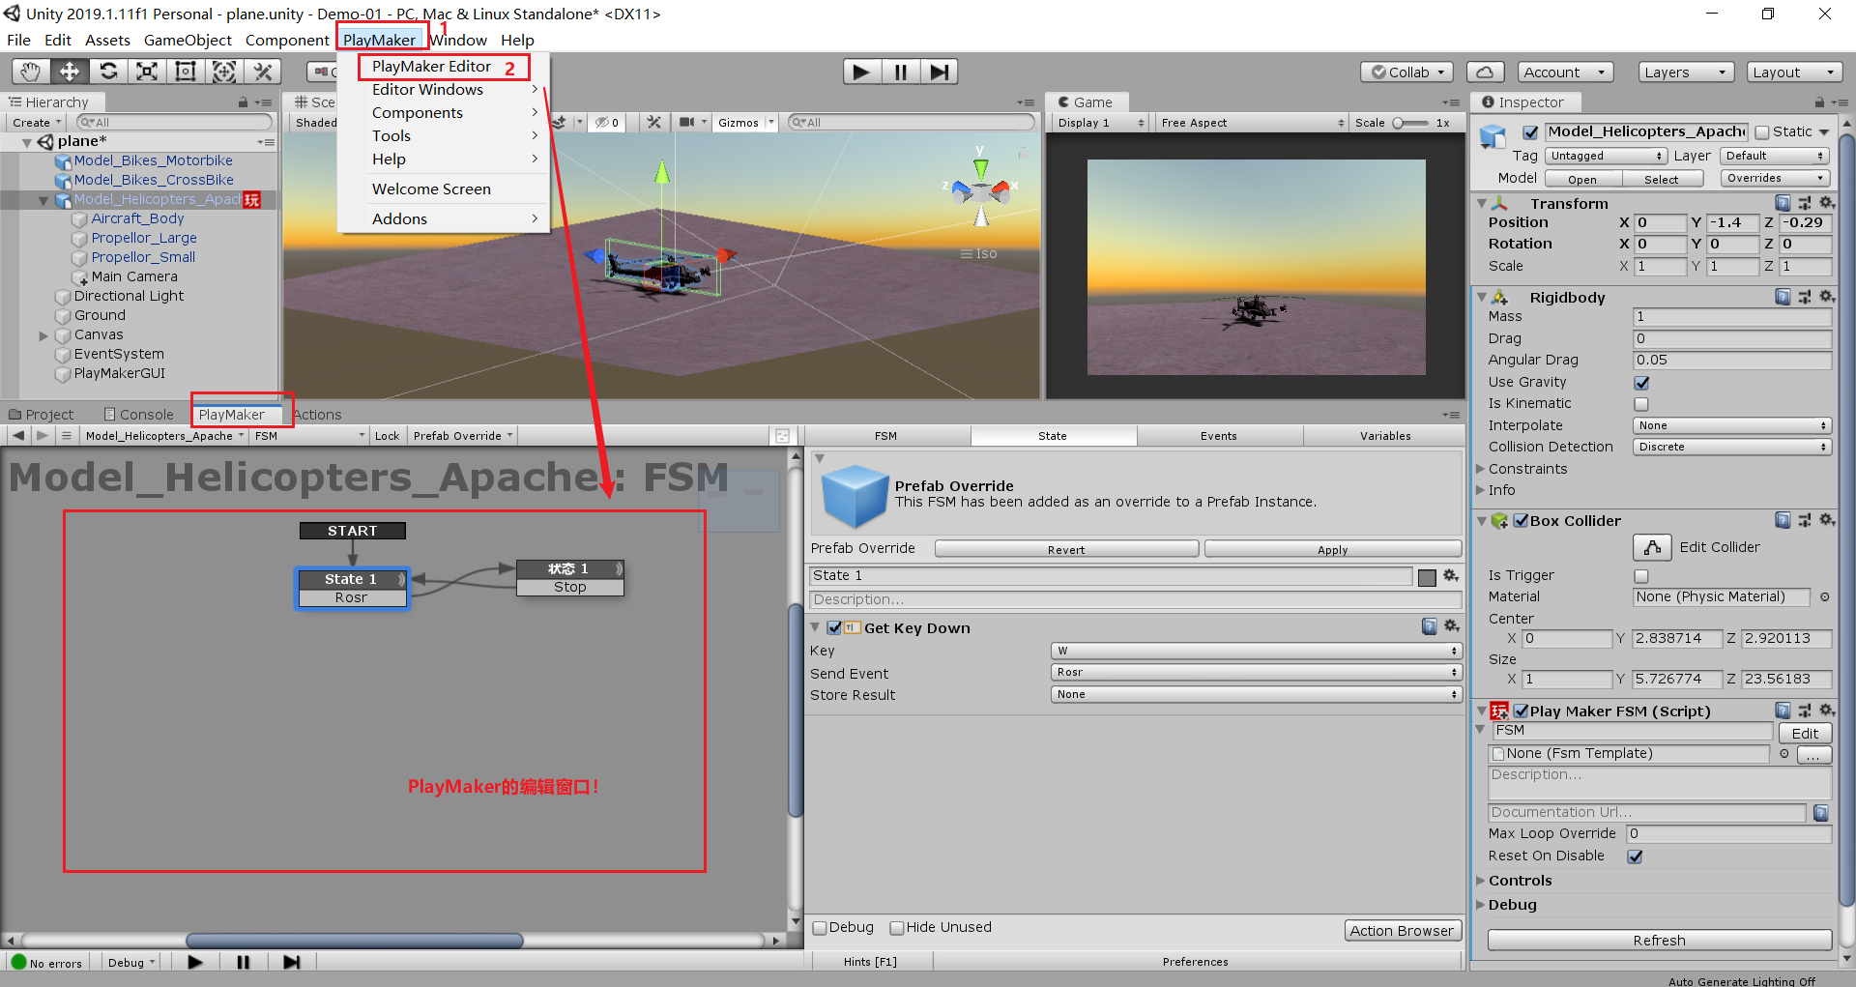Screen dimensions: 1856x987
Task: Select PlayMaker Editor from the open menu
Action: [x=429, y=67]
